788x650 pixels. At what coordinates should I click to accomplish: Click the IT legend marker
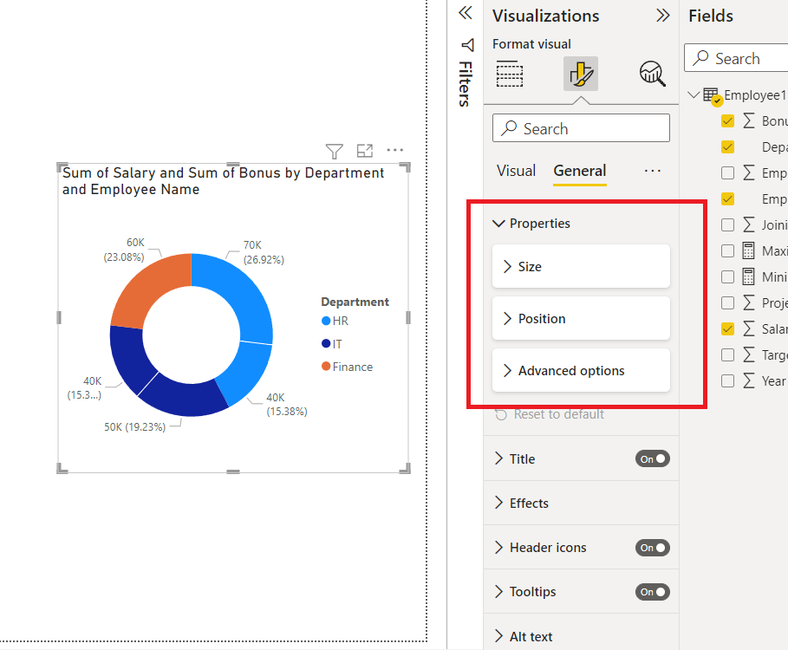[326, 343]
